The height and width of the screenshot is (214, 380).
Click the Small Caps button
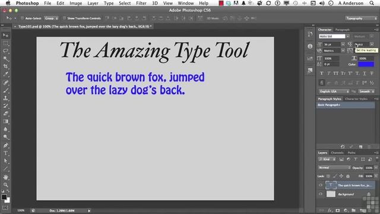343,73
